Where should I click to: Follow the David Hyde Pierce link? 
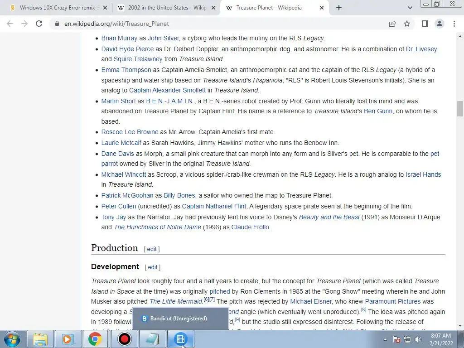(x=127, y=49)
